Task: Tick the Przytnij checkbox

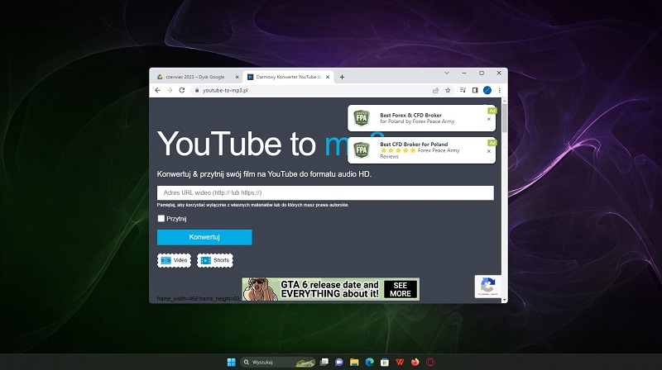Action: pos(161,218)
